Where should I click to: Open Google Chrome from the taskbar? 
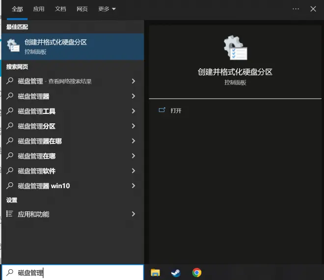tap(197, 273)
